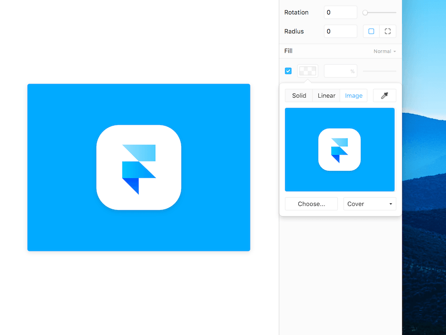Click the Choose... image button
The image size is (446, 335).
point(311,204)
